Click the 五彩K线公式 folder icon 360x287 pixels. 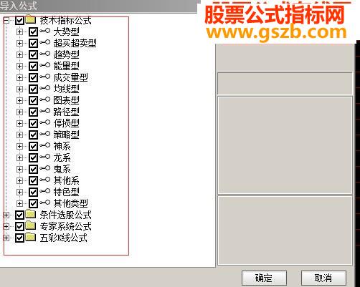31,237
